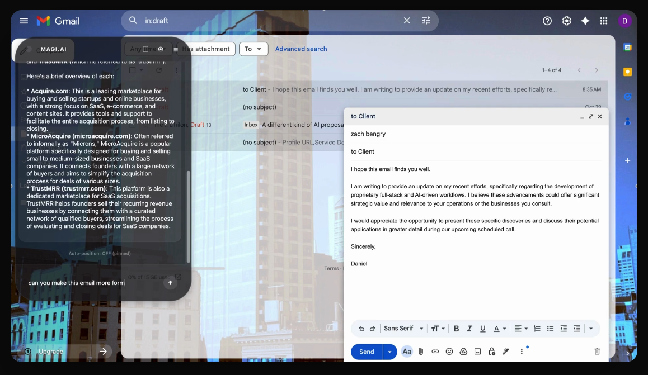This screenshot has width=648, height=375.
Task: Click the Gmail logo
Action: 58,21
